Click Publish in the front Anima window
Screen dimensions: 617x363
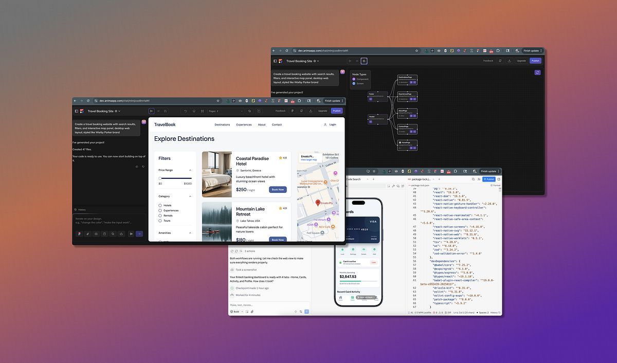[x=337, y=111]
